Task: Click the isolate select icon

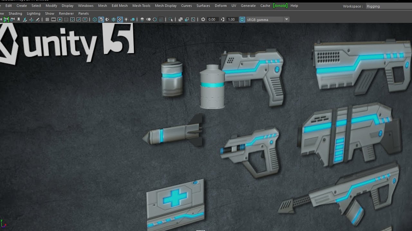Action: pos(171,20)
